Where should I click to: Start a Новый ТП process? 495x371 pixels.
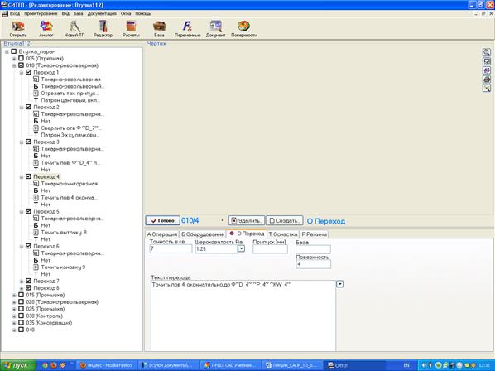pos(74,29)
